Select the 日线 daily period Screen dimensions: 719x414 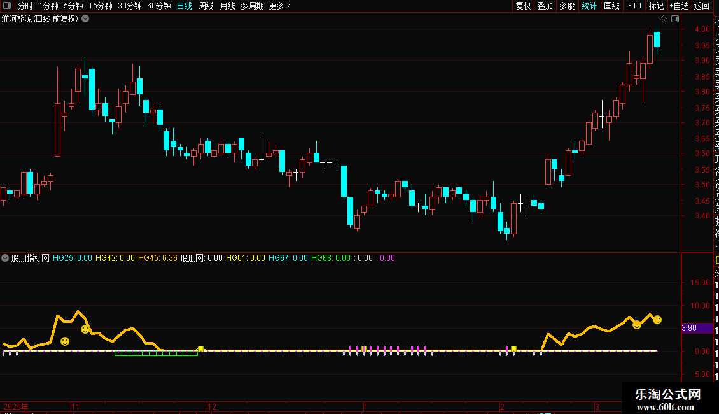(185, 6)
